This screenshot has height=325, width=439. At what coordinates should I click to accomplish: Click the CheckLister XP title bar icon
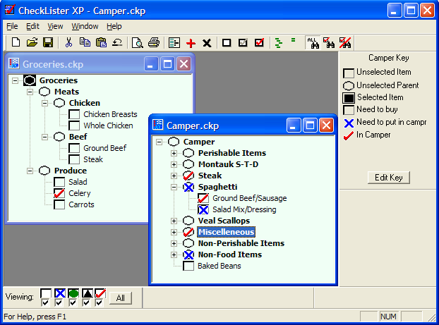[10, 10]
